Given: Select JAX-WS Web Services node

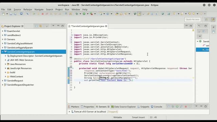Looking at the screenshot, I should click(22, 60).
